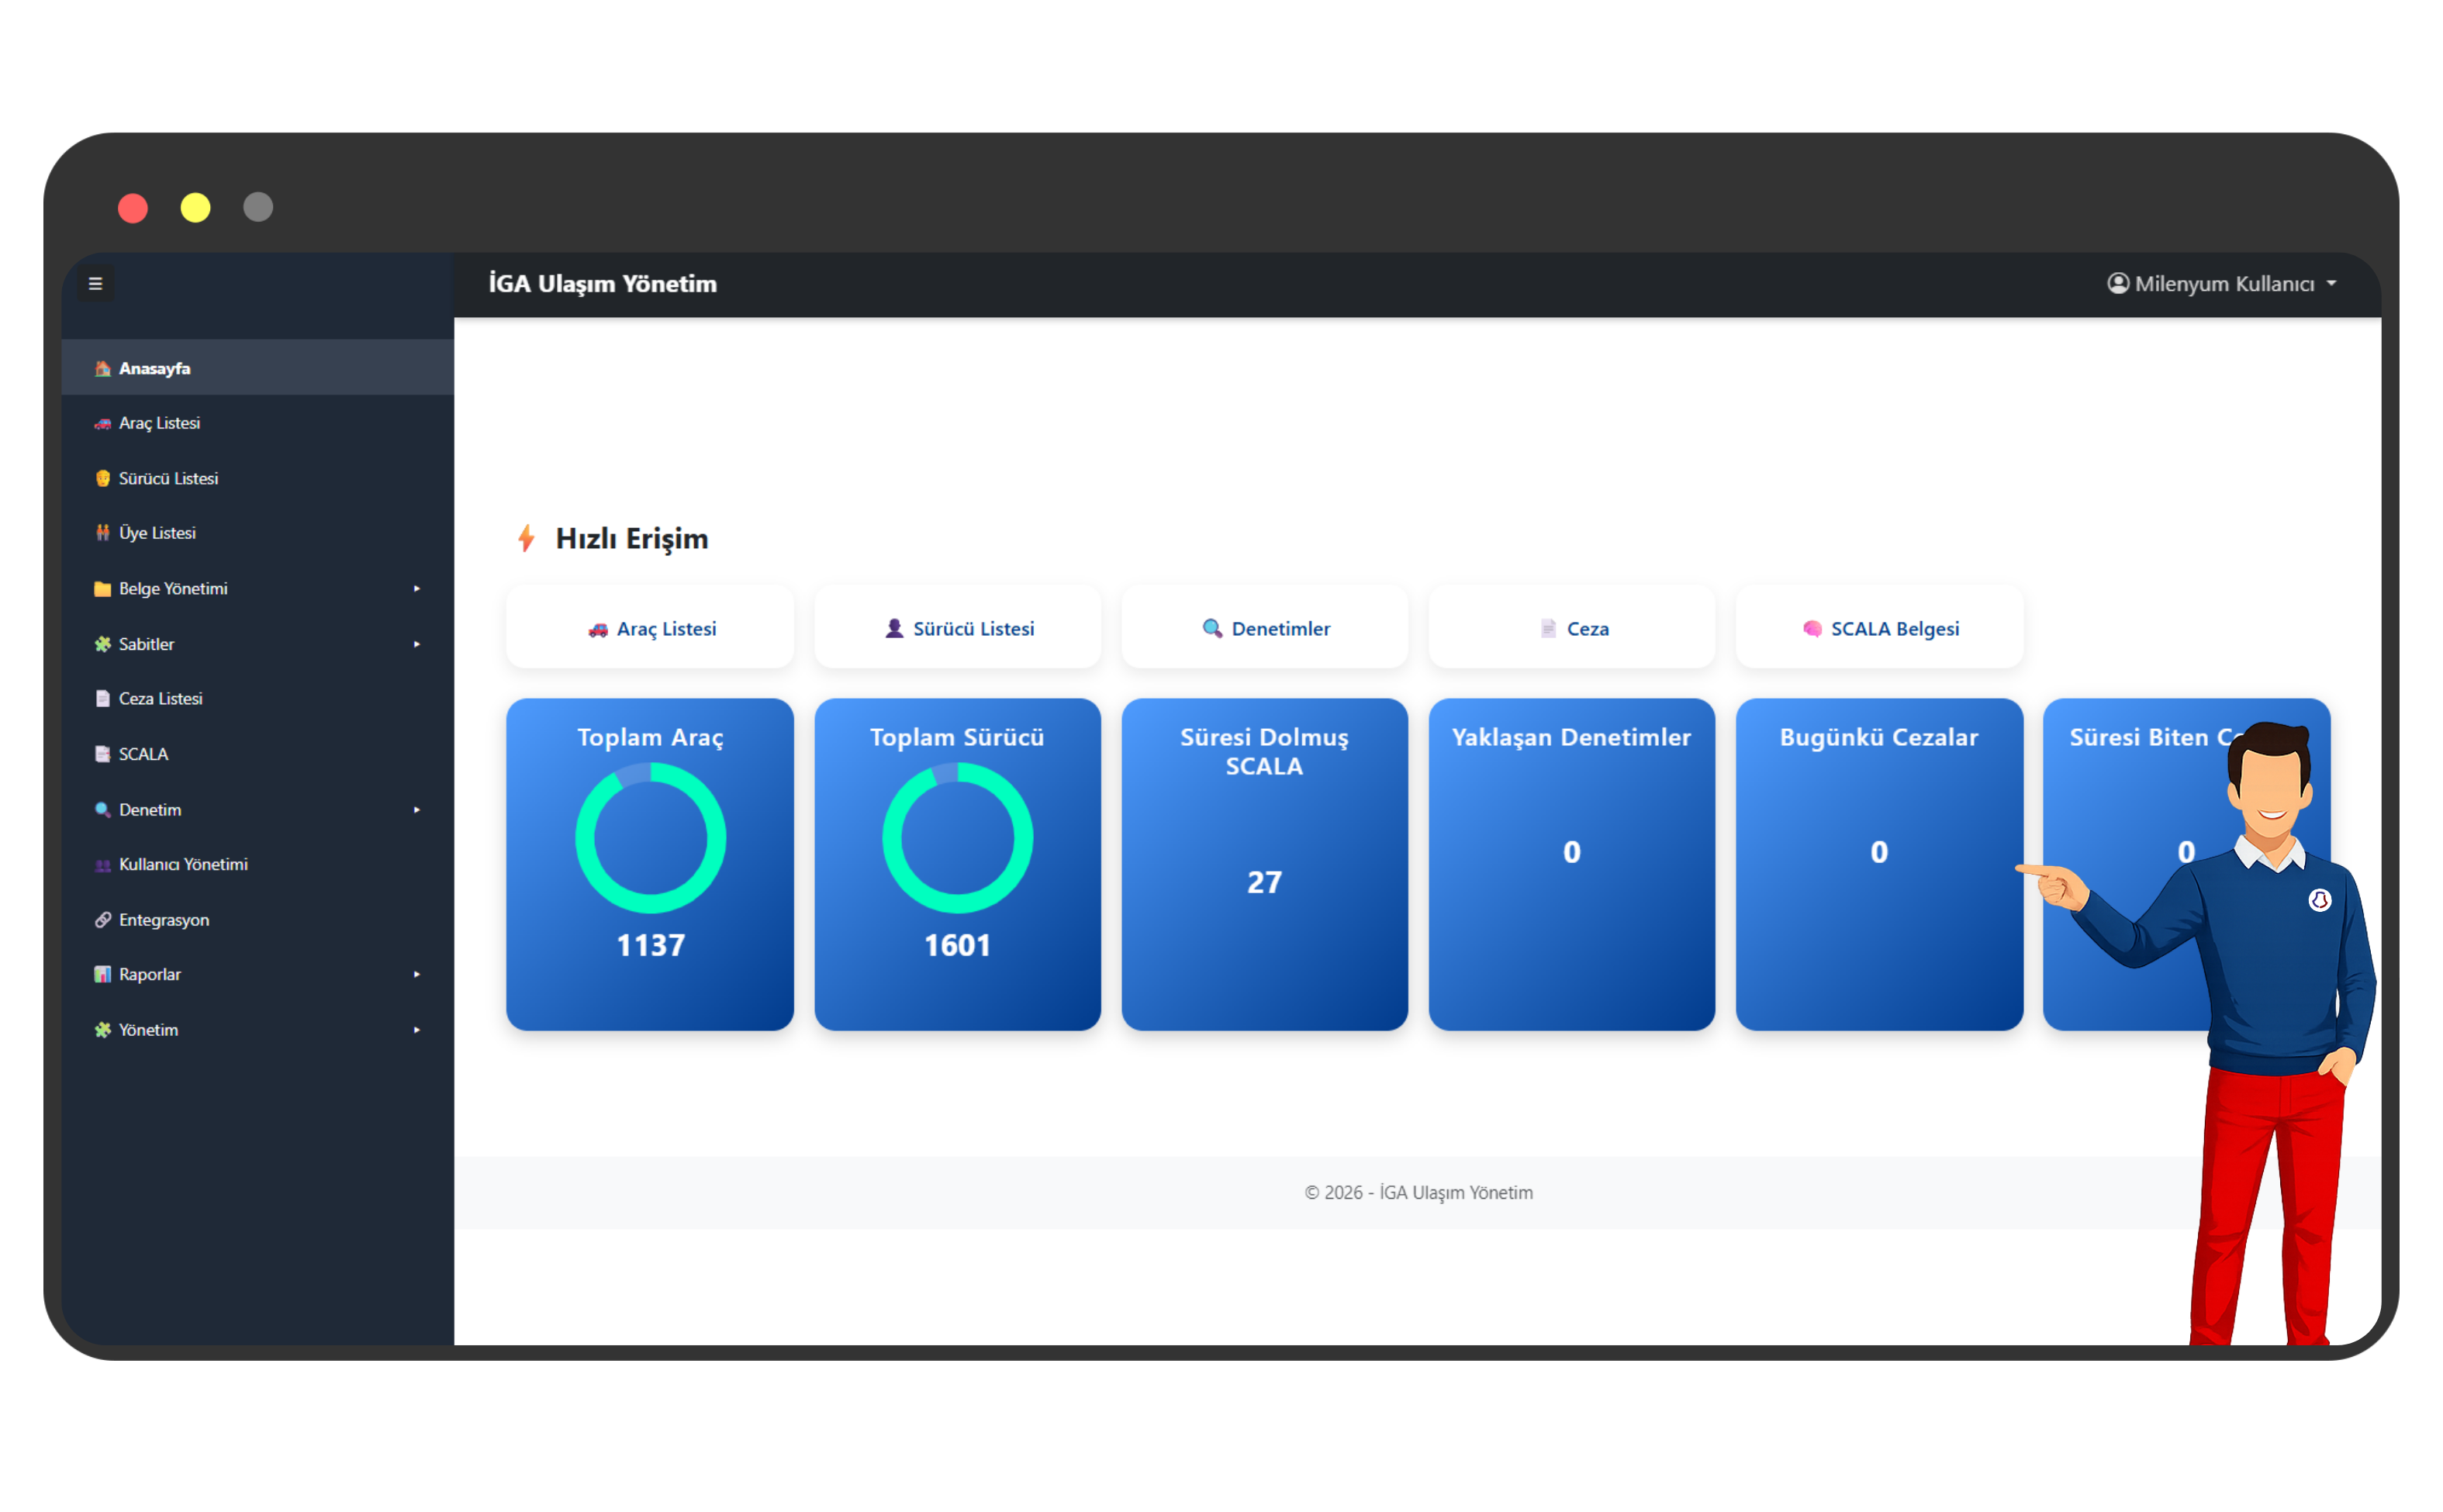Screen dimensions: 2443x1512
Task: Click the Toplam Sürücü donut chart
Action: click(957, 838)
